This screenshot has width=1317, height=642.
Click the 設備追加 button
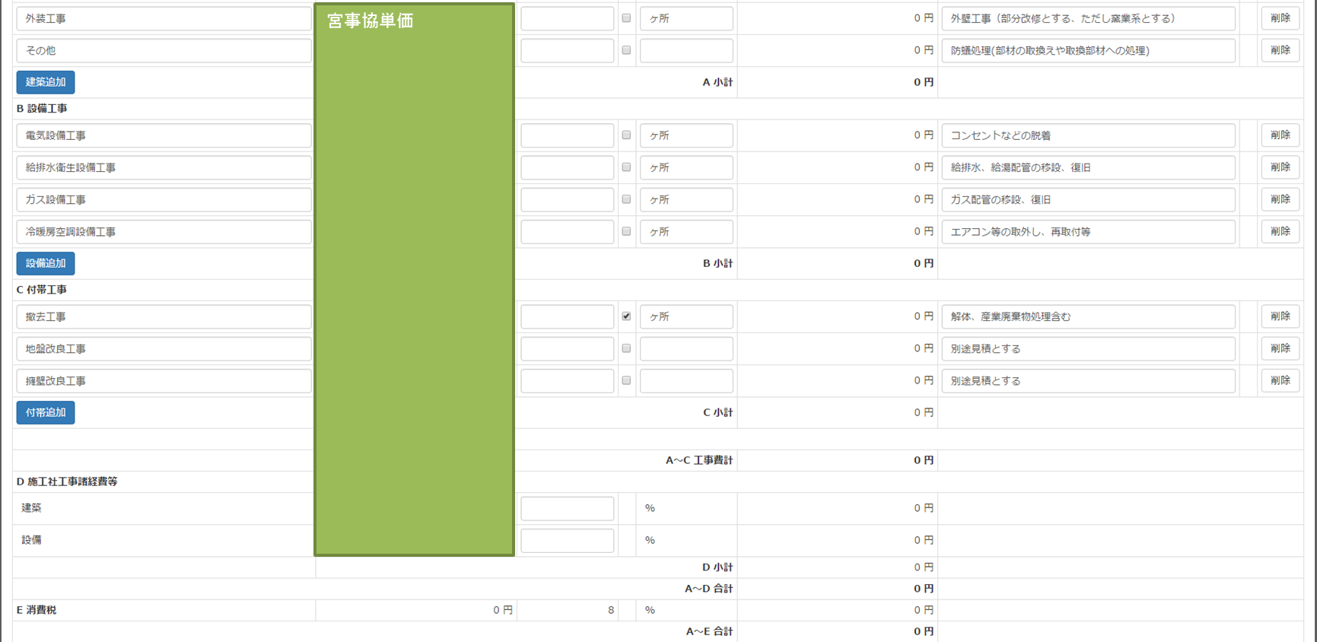[46, 263]
